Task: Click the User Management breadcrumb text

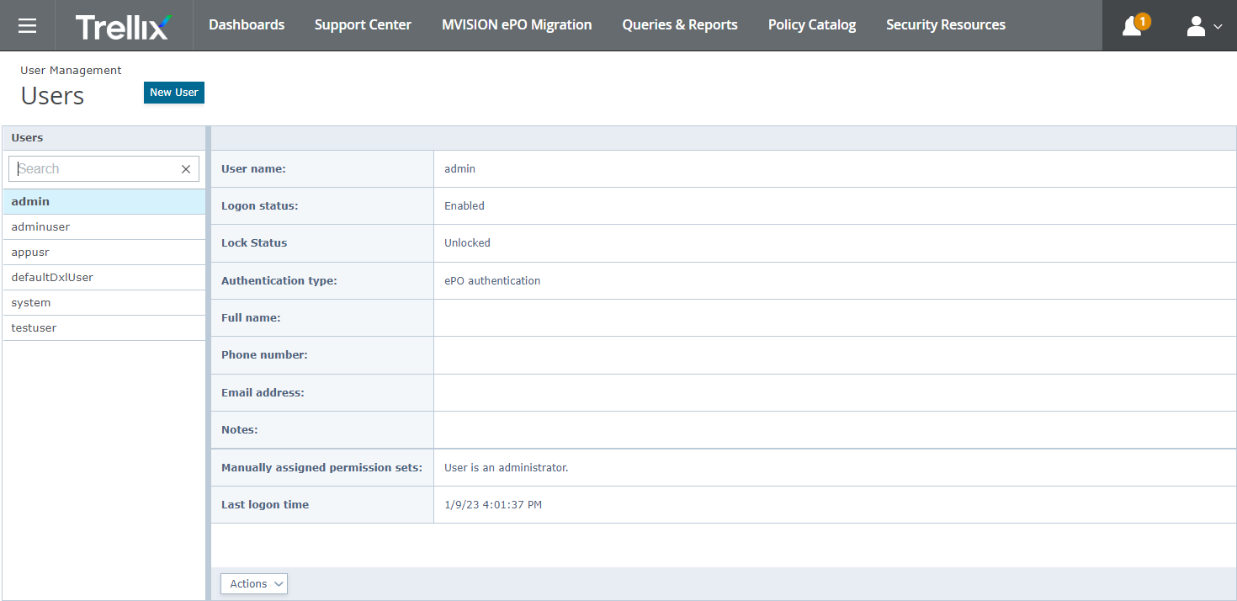Action: [x=71, y=71]
